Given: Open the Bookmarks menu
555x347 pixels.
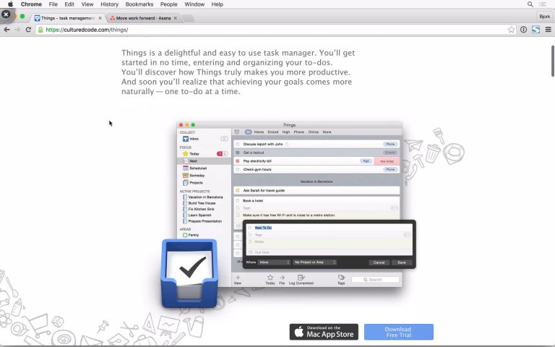Looking at the screenshot, I should point(139,4).
